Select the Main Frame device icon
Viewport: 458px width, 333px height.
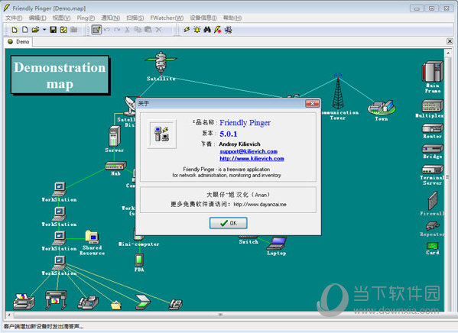433,72
